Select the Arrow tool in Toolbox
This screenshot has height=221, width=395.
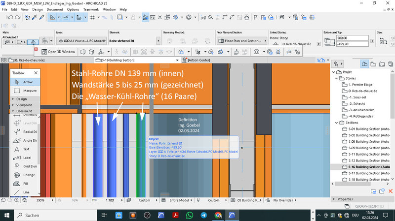coord(25,82)
